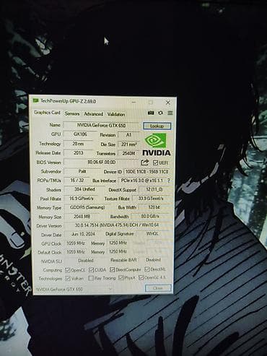This screenshot has height=356, width=267.
Task: Click the Close button at bottom
Action: coord(158,288)
